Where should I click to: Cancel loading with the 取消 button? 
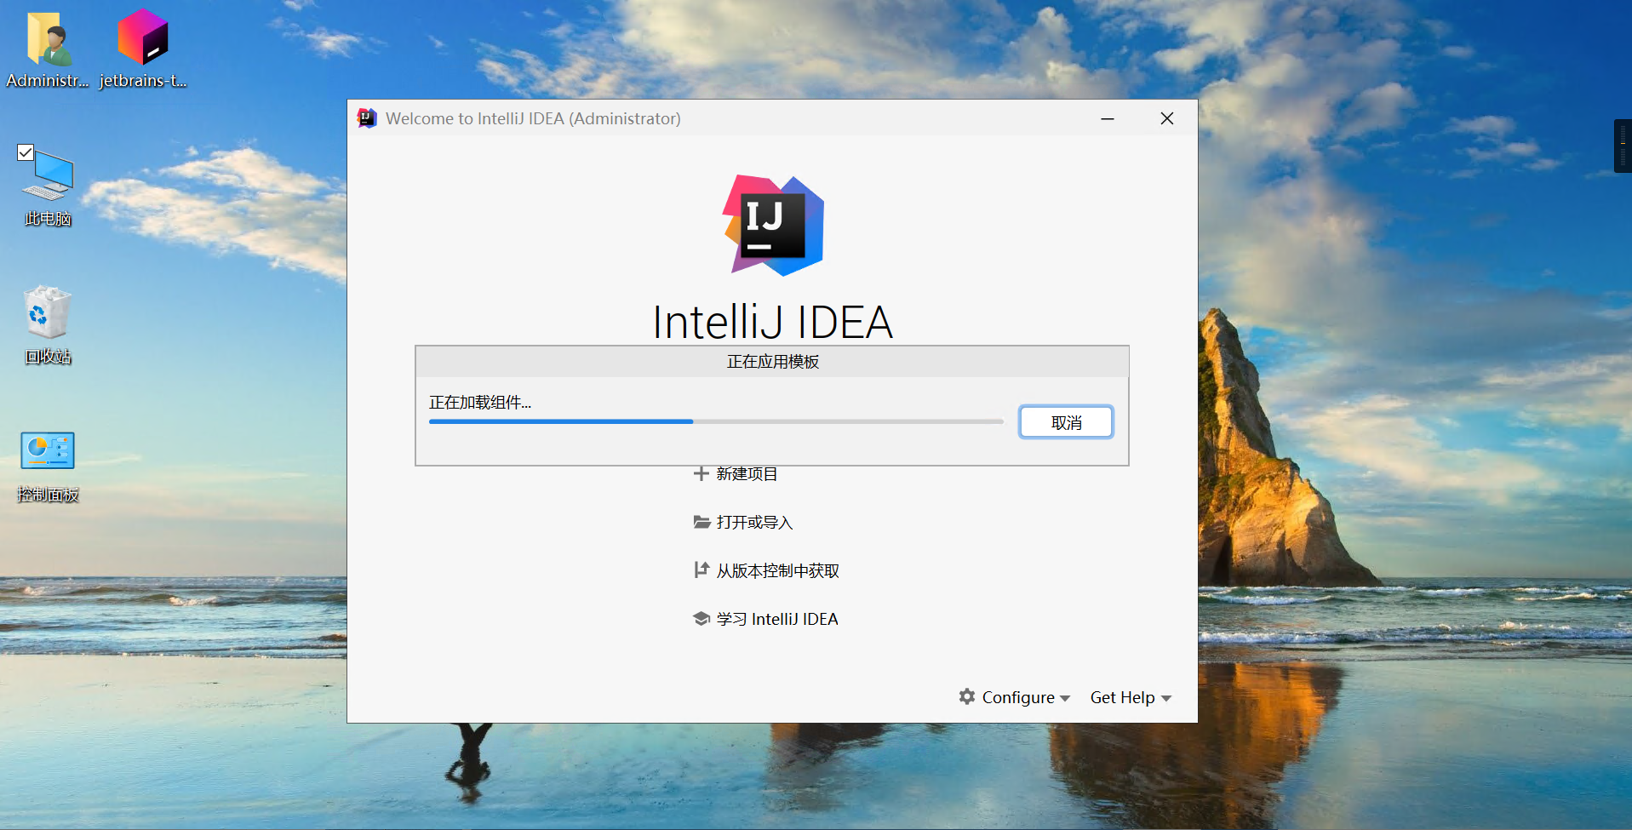pos(1066,422)
